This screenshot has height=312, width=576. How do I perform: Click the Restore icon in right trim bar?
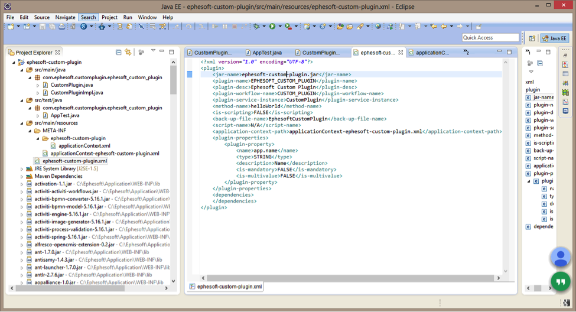point(565,55)
